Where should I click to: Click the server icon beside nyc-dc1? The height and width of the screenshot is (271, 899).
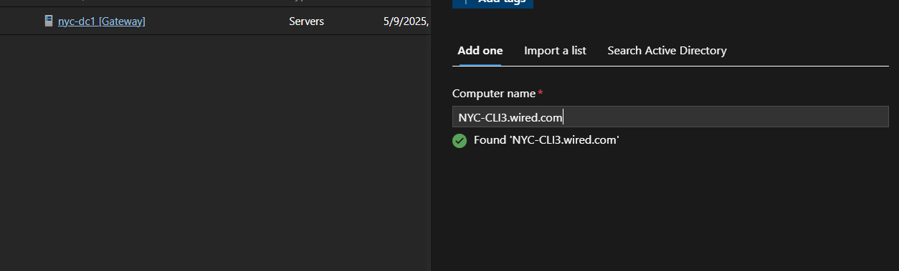(49, 21)
